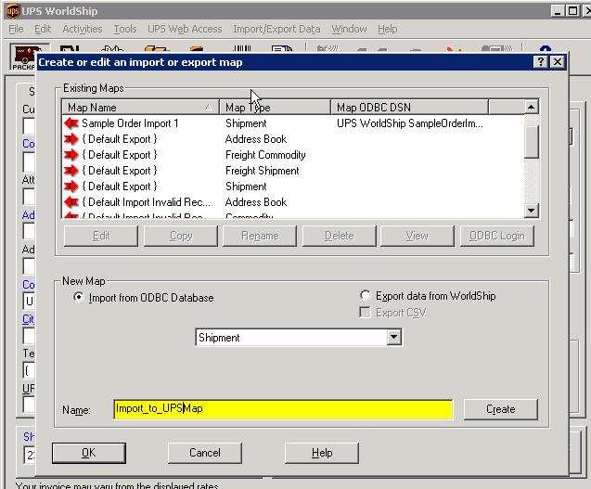
Task: Click the Cancel button
Action: point(205,453)
